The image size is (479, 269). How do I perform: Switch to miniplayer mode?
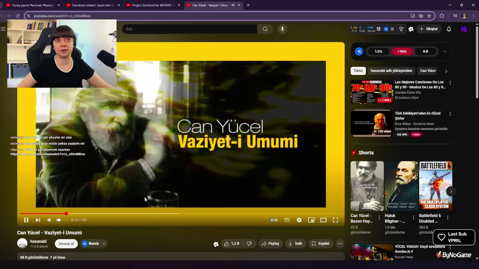click(311, 220)
